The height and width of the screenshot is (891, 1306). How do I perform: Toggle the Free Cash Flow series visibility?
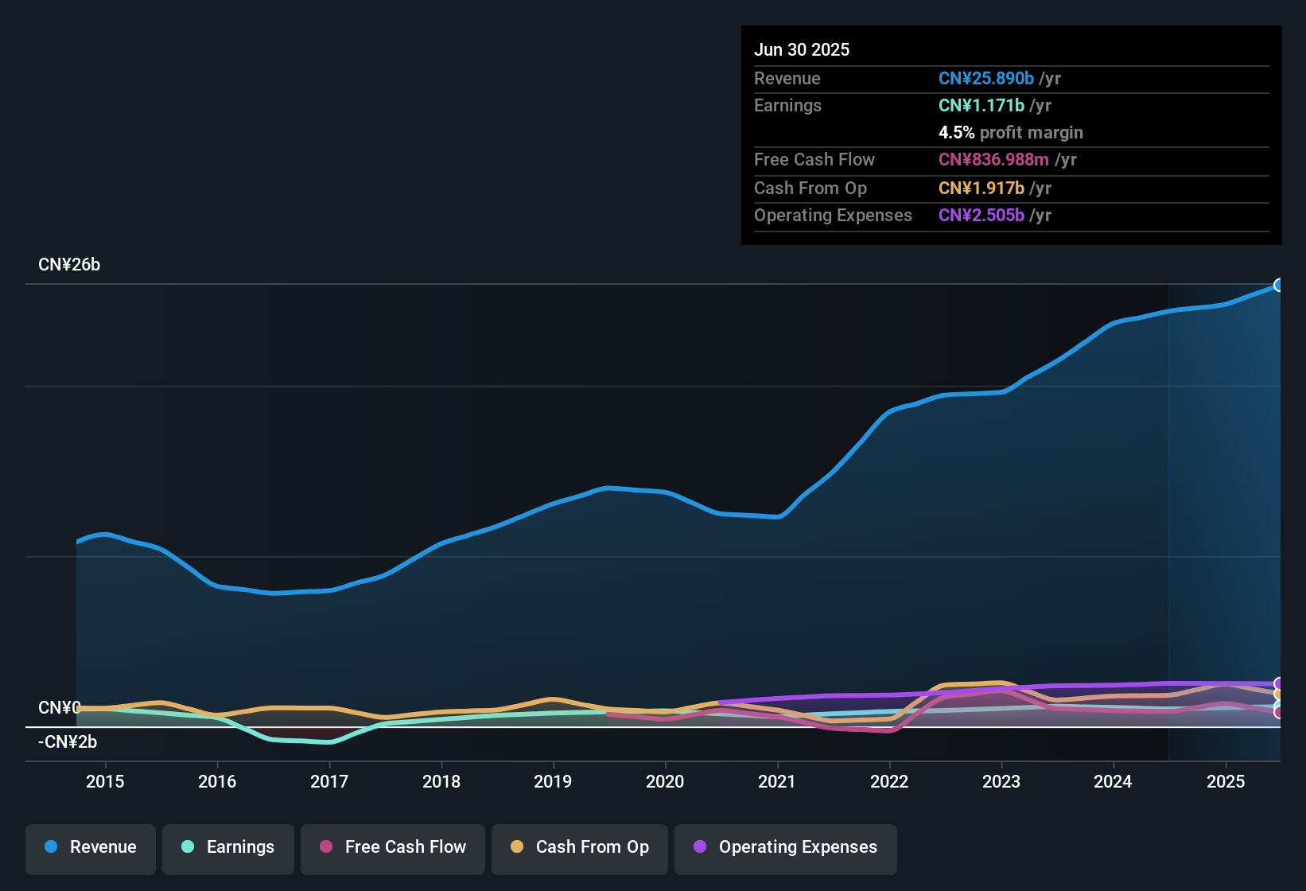pyautogui.click(x=392, y=847)
